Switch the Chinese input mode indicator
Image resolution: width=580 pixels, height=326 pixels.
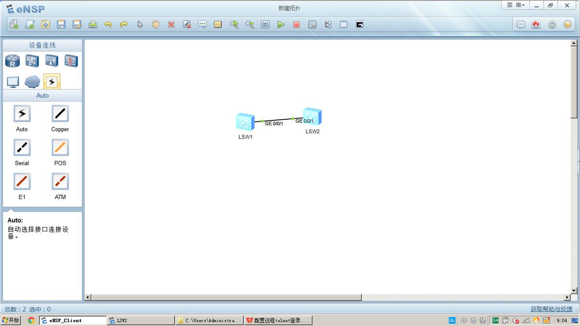coord(465,320)
